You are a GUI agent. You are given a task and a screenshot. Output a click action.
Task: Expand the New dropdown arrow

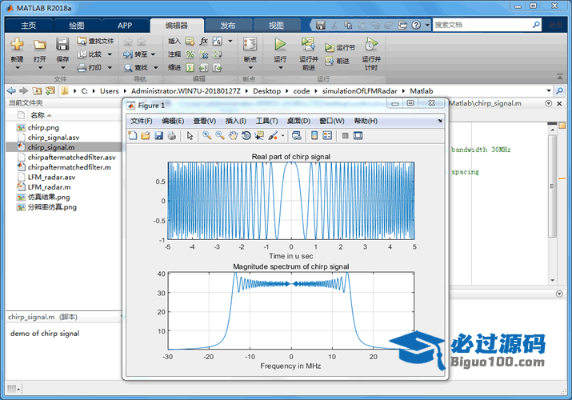17,67
